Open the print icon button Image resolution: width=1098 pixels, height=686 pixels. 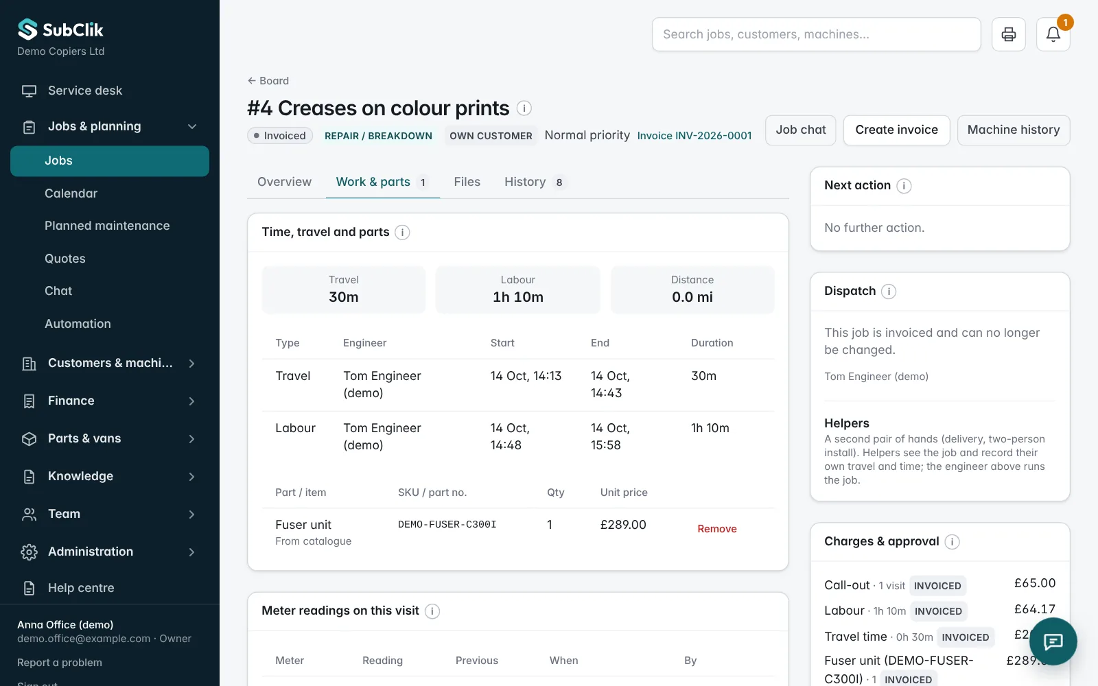pos(1009,34)
